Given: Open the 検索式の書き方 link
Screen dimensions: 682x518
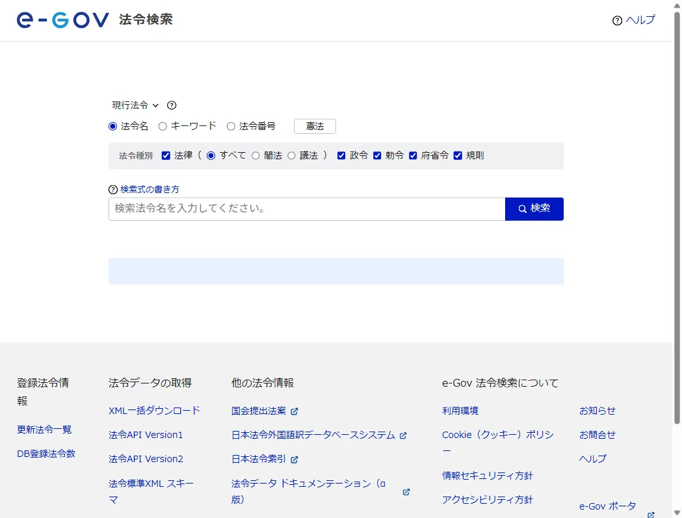Looking at the screenshot, I should click(150, 190).
